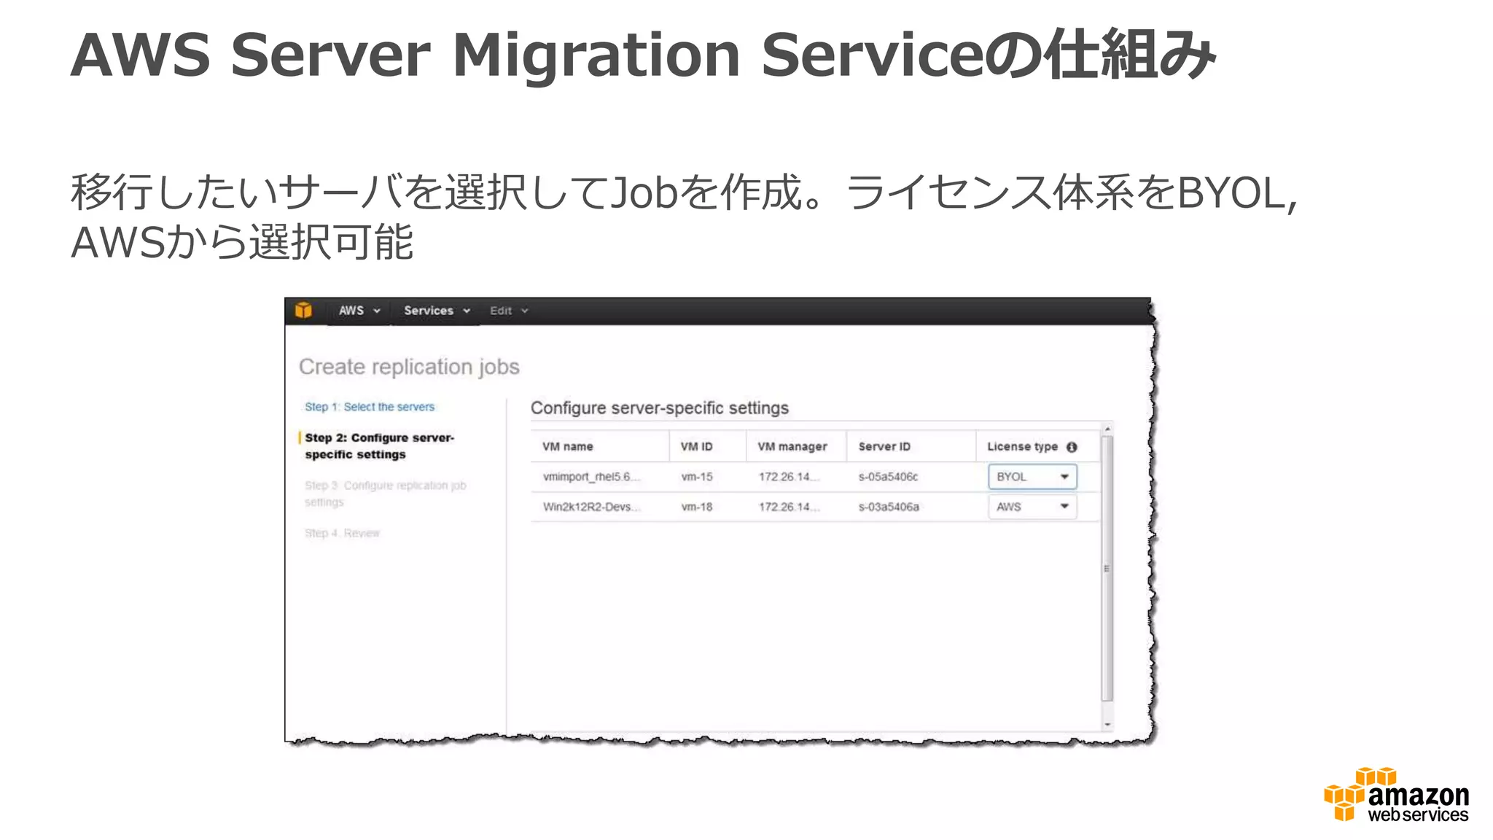Open the Services menu
The height and width of the screenshot is (840, 1493).
coord(436,311)
